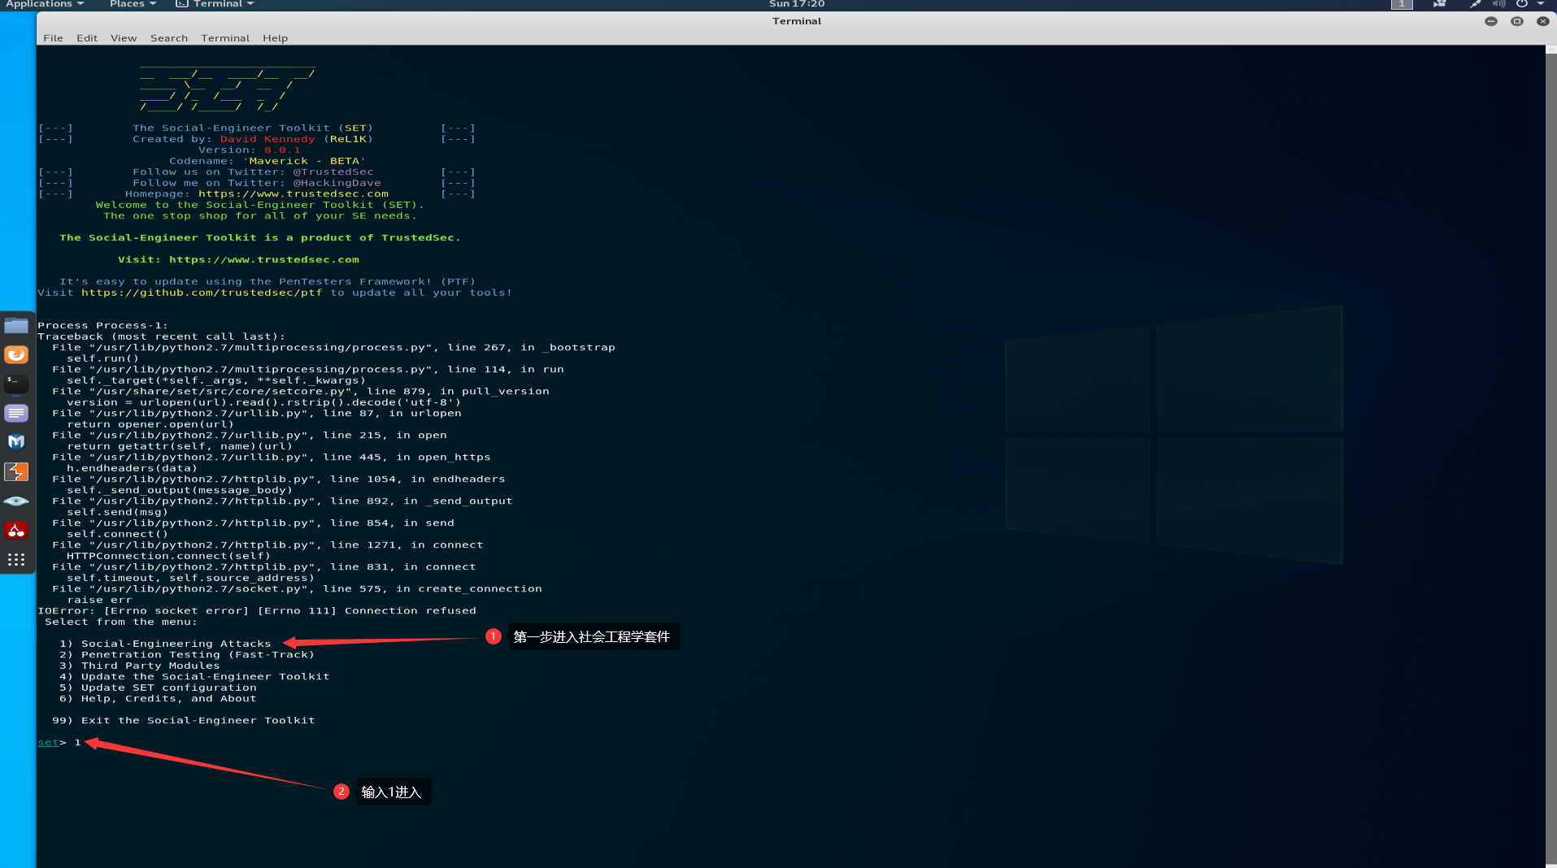Show all applications grid icon
This screenshot has width=1557, height=868.
point(16,560)
